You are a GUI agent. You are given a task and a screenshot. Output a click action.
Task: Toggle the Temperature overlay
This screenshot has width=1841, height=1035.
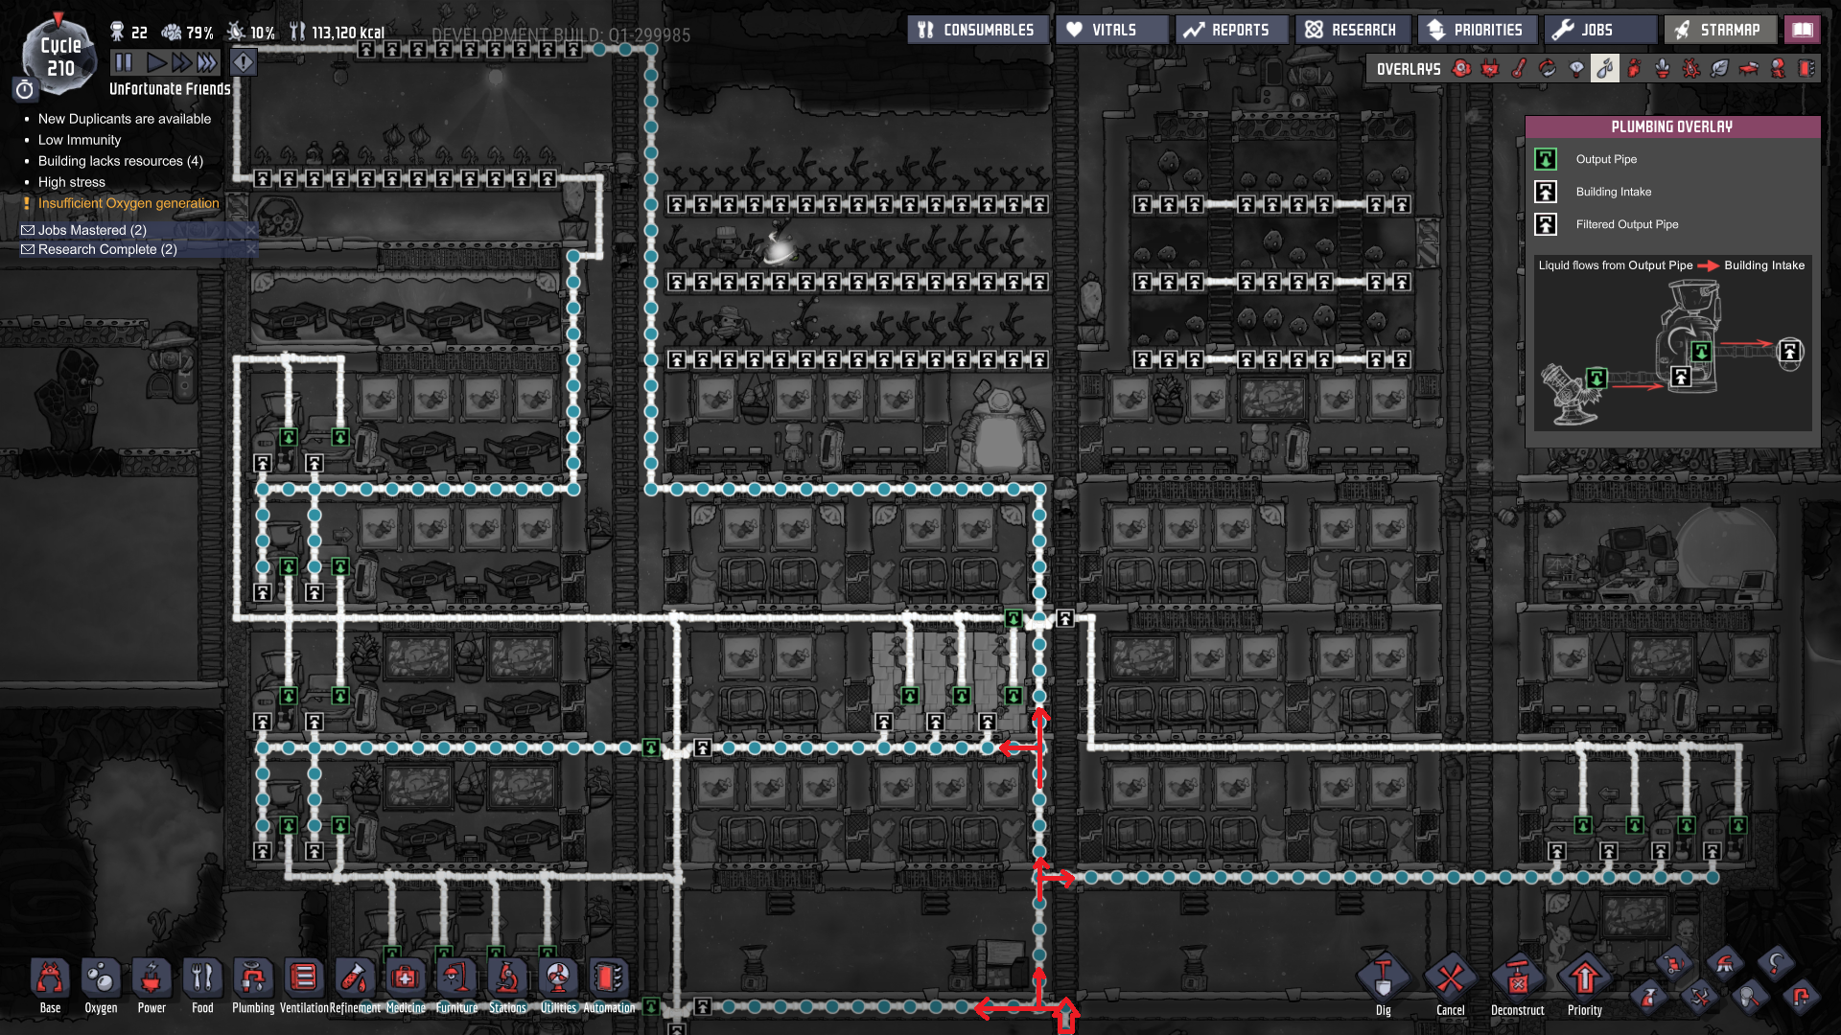click(x=1518, y=69)
